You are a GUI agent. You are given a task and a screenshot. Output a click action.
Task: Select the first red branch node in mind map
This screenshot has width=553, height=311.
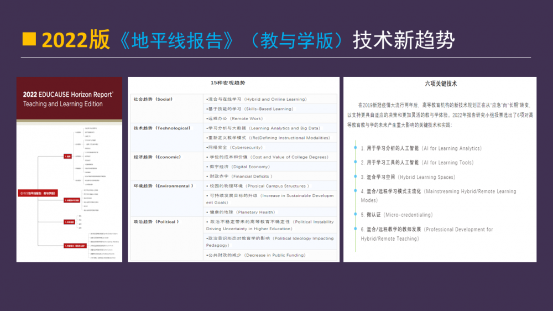click(67, 157)
